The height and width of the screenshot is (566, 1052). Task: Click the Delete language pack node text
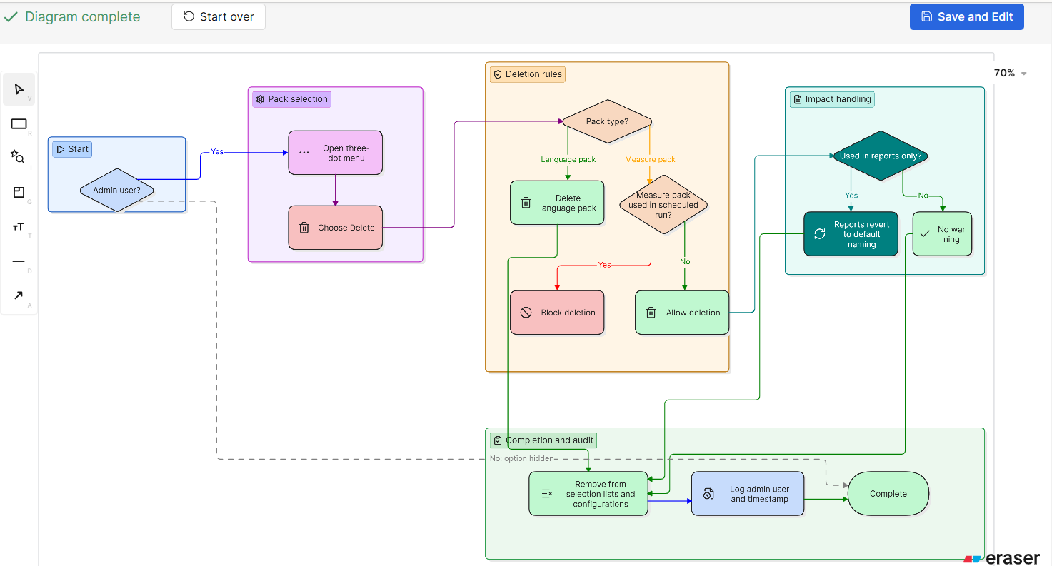[x=568, y=203]
